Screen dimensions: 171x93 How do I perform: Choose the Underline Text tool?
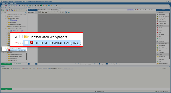click(163, 21)
